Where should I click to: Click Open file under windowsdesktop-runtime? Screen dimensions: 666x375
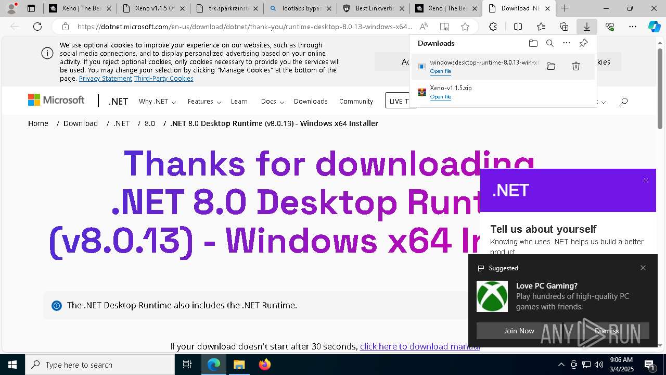pyautogui.click(x=440, y=71)
